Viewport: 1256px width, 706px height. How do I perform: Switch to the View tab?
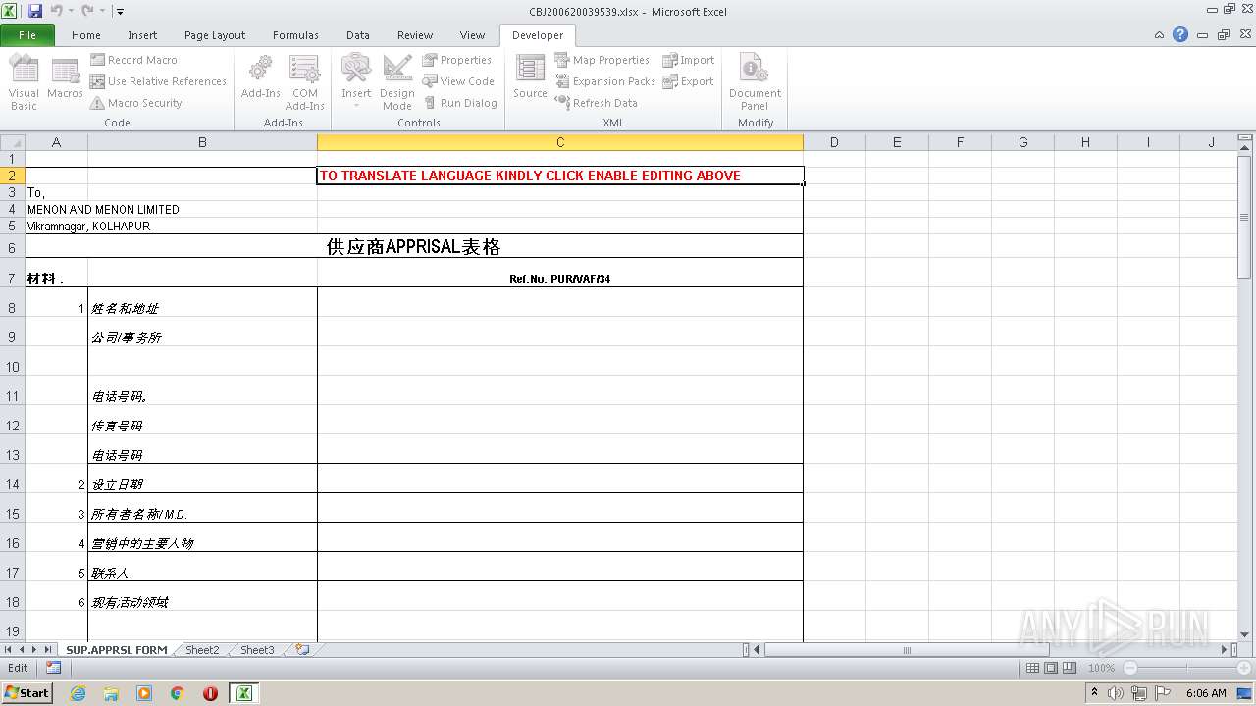(x=473, y=35)
